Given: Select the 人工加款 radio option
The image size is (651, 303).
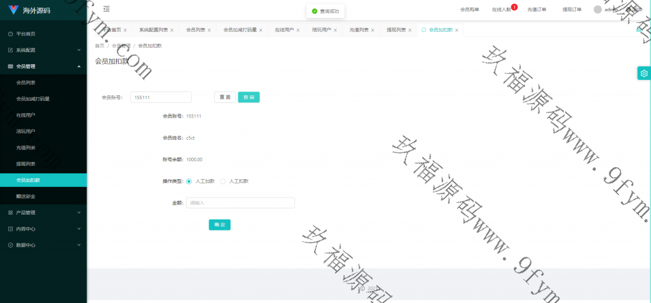Looking at the screenshot, I should (x=189, y=181).
